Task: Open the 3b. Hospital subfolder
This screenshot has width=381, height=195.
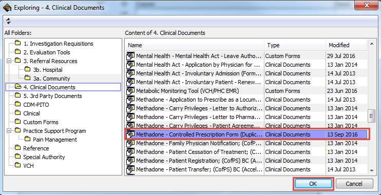Action: click(48, 70)
